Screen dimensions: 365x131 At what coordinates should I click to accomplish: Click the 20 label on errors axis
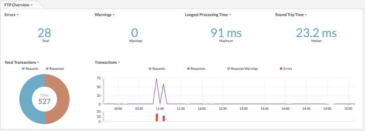99,111
